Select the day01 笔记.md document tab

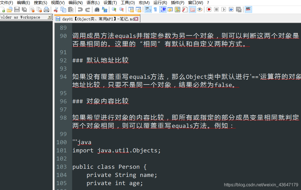[97, 19]
